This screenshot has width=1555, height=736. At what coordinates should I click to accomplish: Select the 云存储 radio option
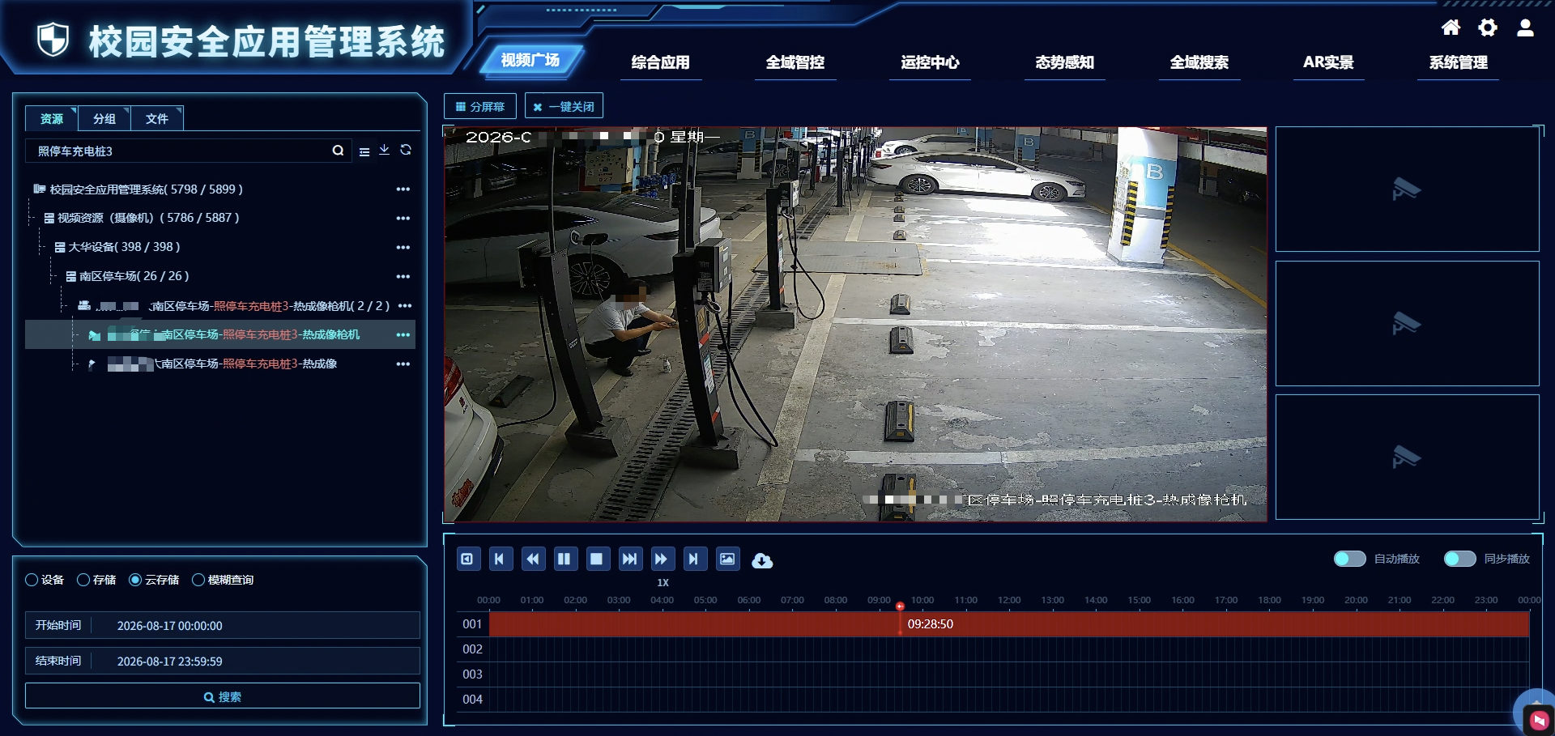click(135, 580)
